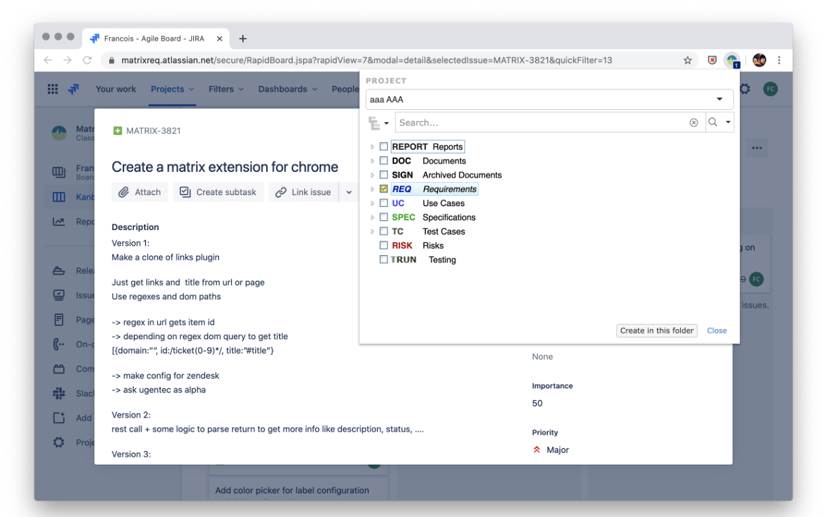The width and height of the screenshot is (827, 517).
Task: Click the Close link in popup
Action: 717,330
